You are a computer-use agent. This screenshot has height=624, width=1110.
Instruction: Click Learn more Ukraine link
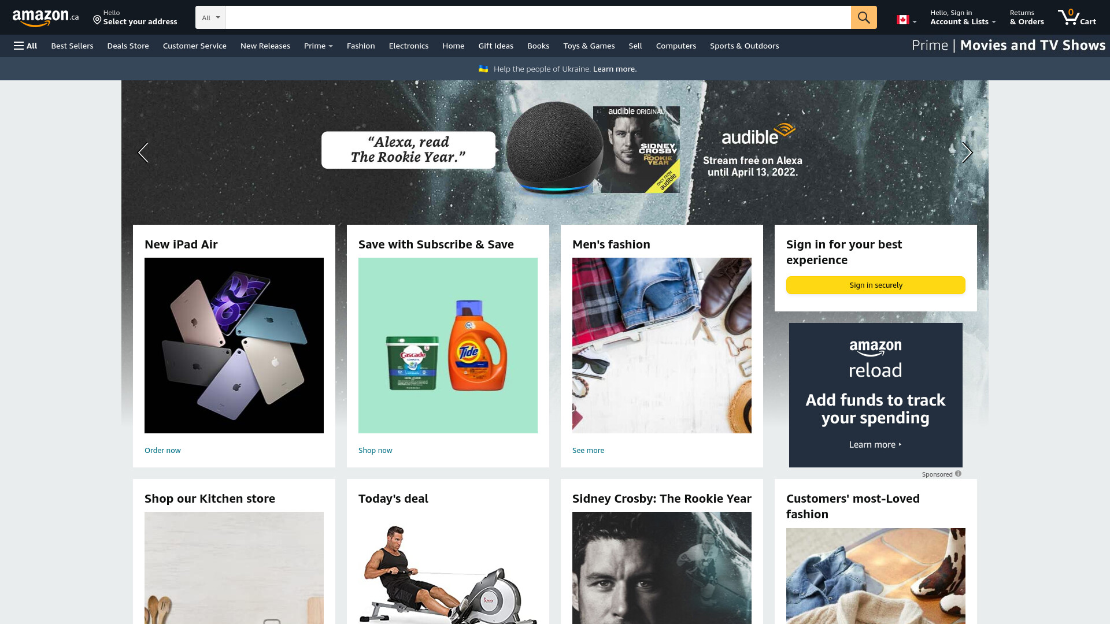click(x=615, y=69)
